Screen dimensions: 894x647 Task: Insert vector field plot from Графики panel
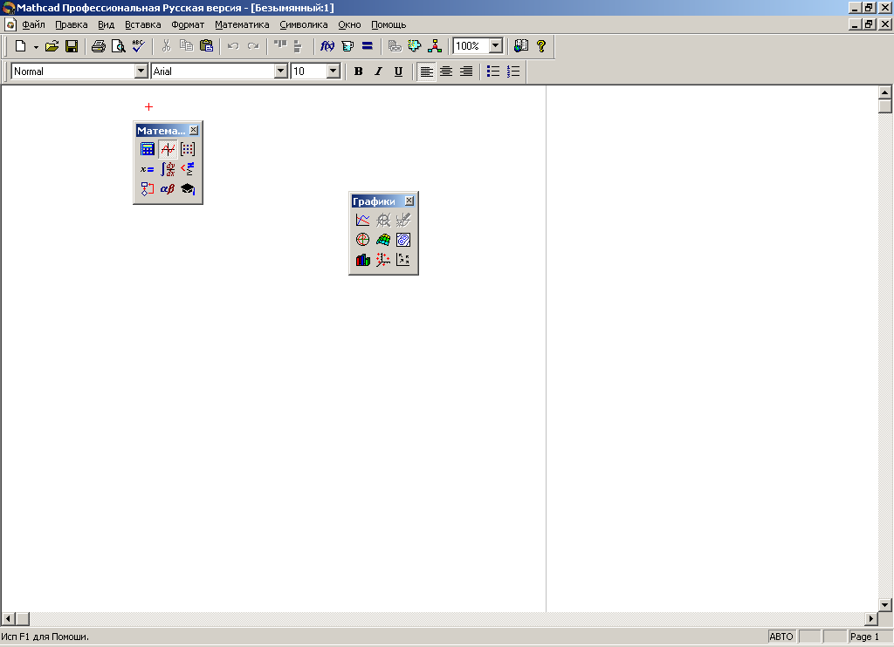(x=403, y=260)
